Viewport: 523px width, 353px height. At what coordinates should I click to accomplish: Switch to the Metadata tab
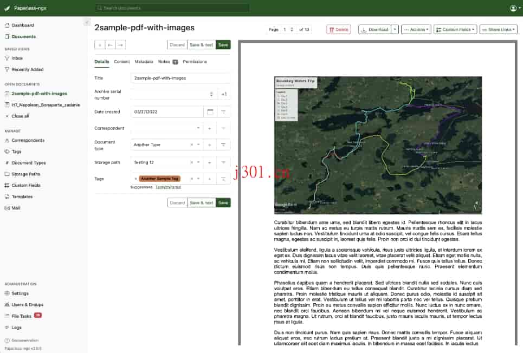[x=144, y=62]
